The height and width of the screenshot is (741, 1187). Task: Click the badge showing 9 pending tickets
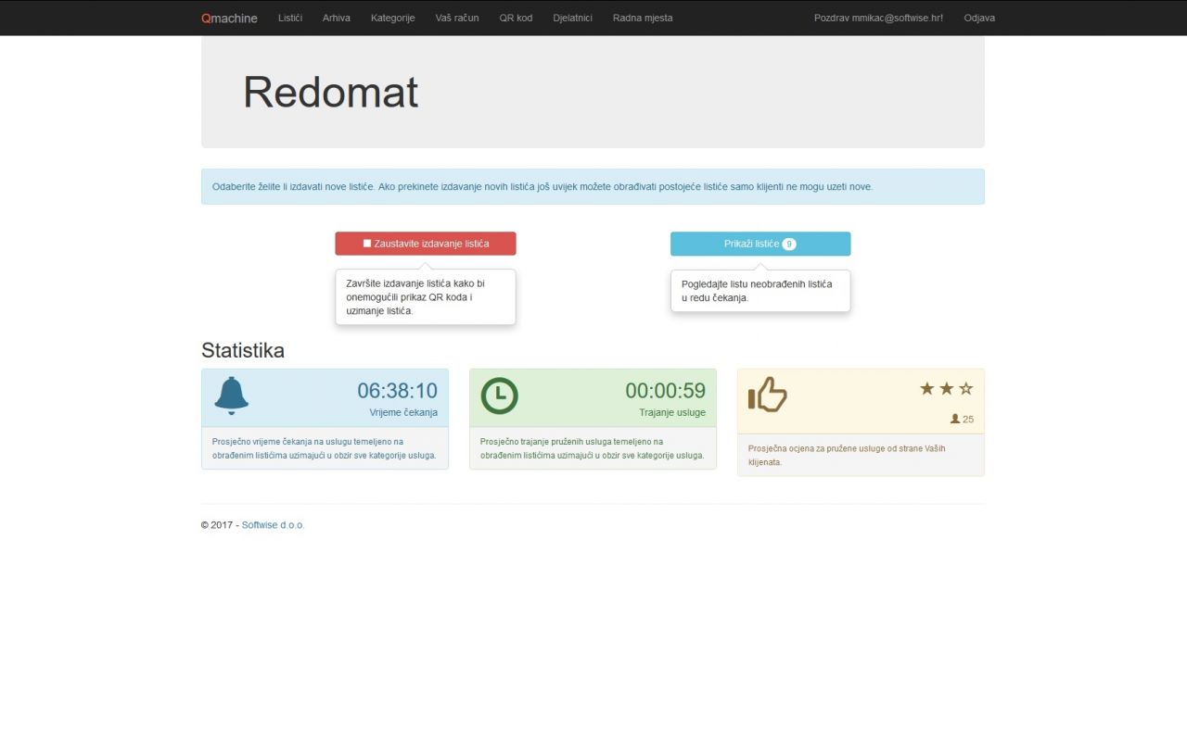click(x=789, y=245)
